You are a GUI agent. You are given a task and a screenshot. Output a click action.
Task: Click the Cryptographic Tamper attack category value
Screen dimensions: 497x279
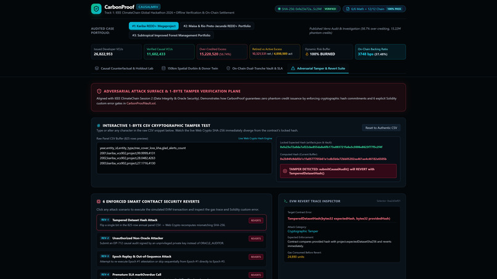303,231
